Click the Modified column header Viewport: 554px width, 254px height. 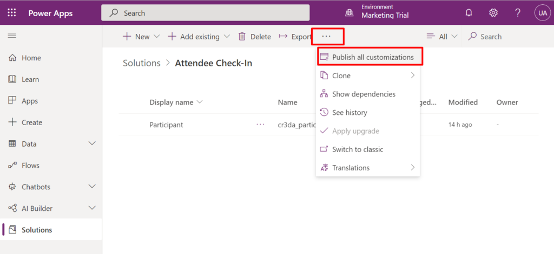point(463,102)
